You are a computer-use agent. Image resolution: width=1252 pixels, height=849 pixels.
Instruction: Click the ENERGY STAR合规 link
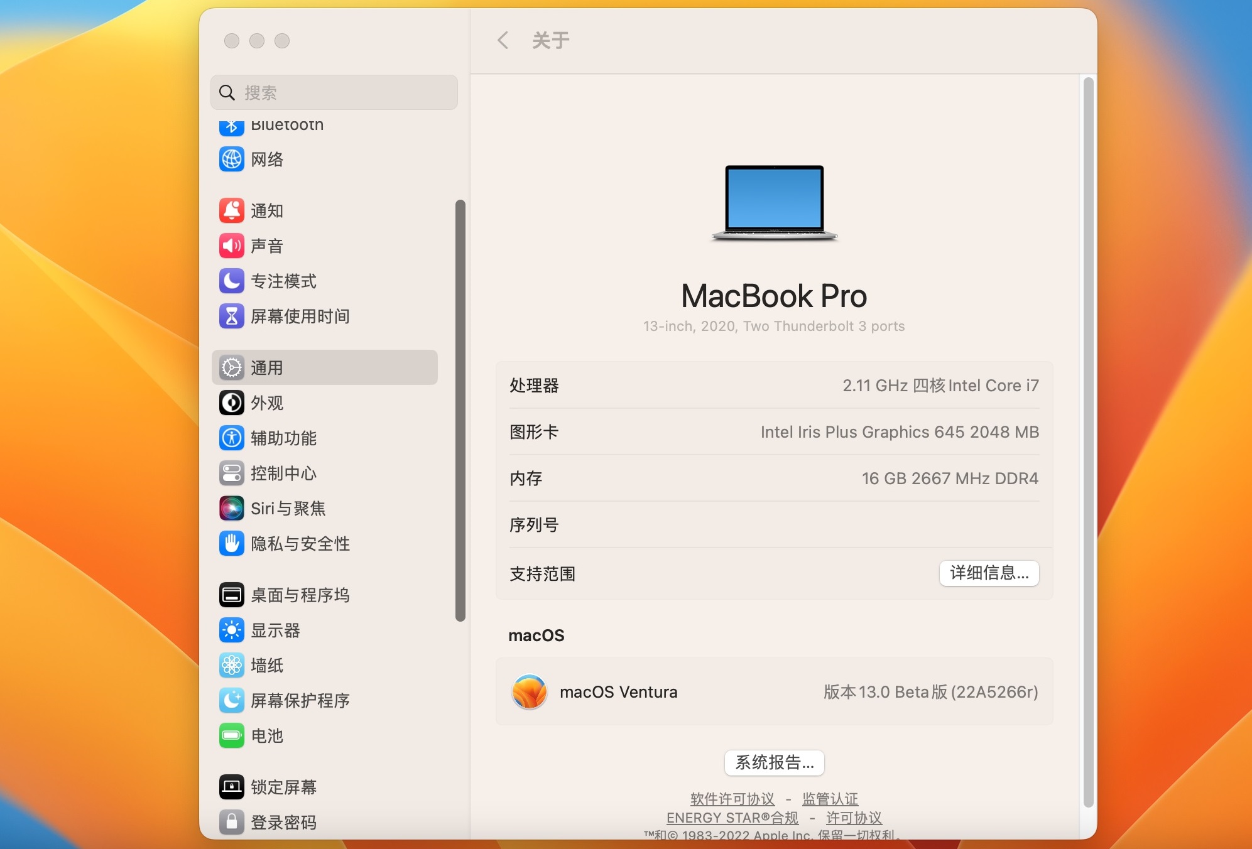pos(732,818)
